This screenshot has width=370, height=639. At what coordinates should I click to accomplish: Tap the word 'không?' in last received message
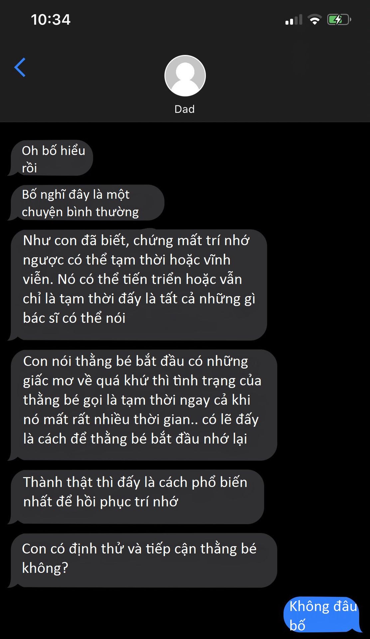[45, 568]
